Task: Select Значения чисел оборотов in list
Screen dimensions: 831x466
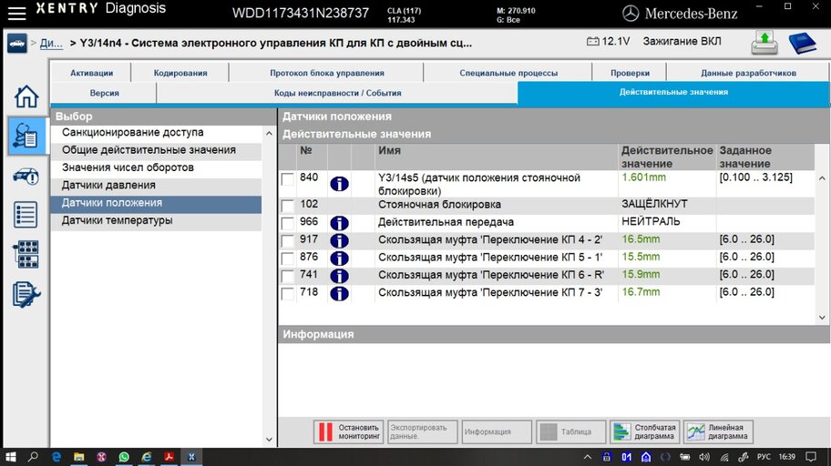Action: tap(156, 167)
